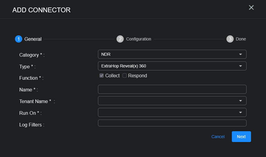The width and height of the screenshot is (266, 157).
Task: Click the step 2 Configuration circle icon
Action: (x=120, y=39)
